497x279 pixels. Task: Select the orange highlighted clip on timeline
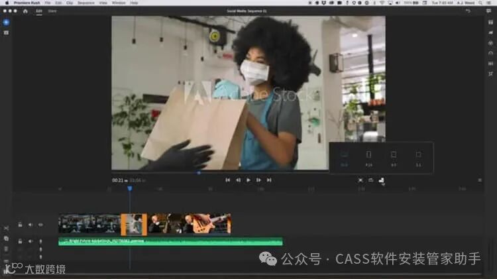[x=134, y=224]
